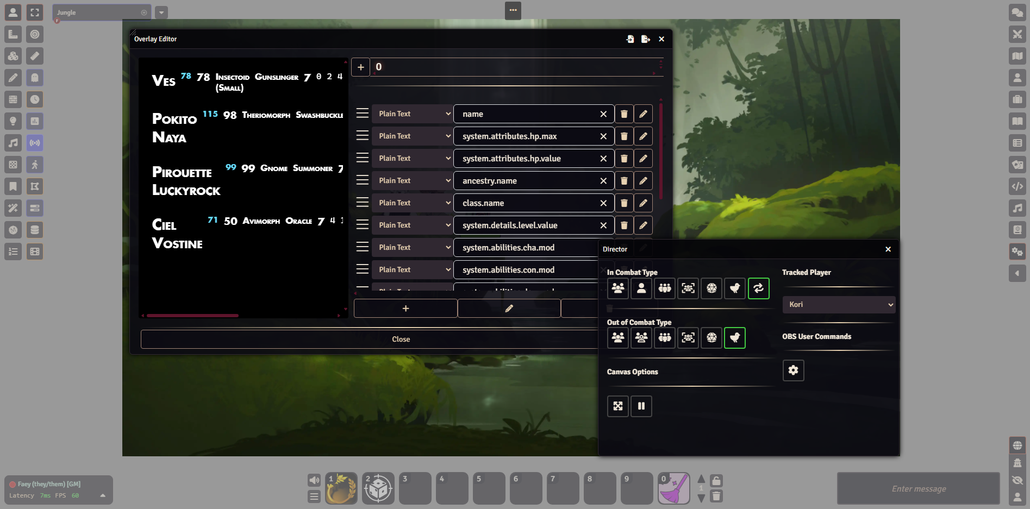Open the Lighting bulb controls
This screenshot has width=1030, height=509.
click(13, 121)
